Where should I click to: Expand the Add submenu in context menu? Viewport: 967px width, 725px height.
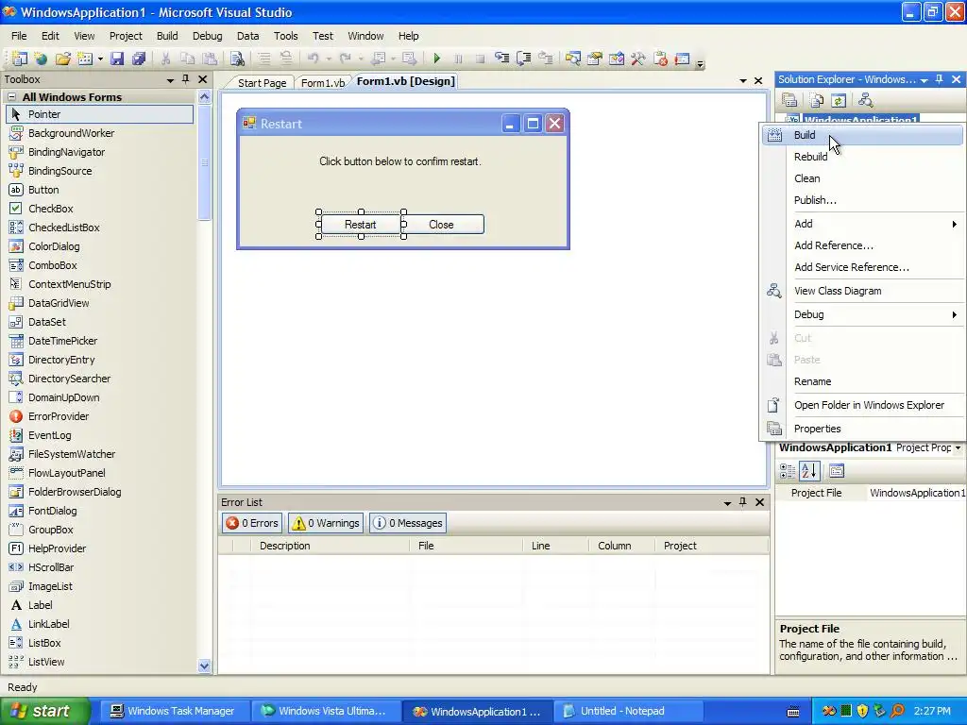954,224
